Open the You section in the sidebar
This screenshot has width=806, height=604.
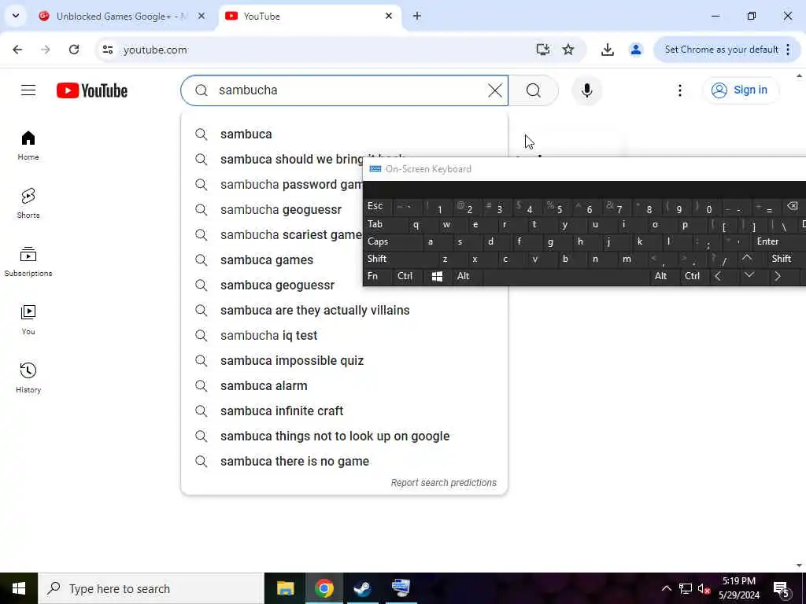[28, 320]
